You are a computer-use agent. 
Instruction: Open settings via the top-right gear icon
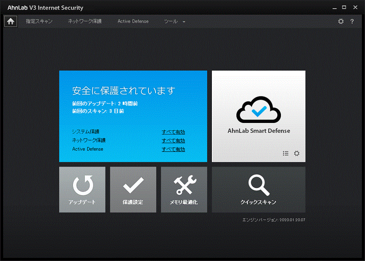click(x=341, y=21)
